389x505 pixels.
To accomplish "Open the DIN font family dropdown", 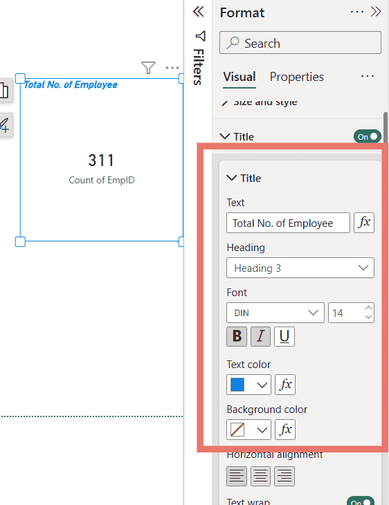I will pyautogui.click(x=275, y=313).
